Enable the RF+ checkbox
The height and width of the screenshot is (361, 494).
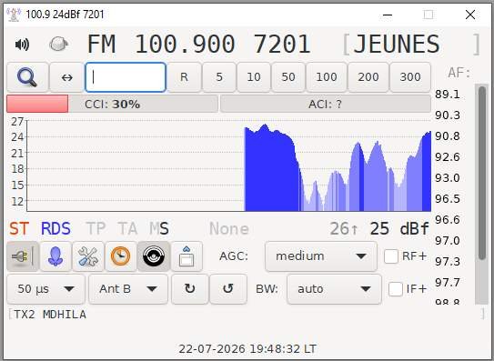coord(391,256)
